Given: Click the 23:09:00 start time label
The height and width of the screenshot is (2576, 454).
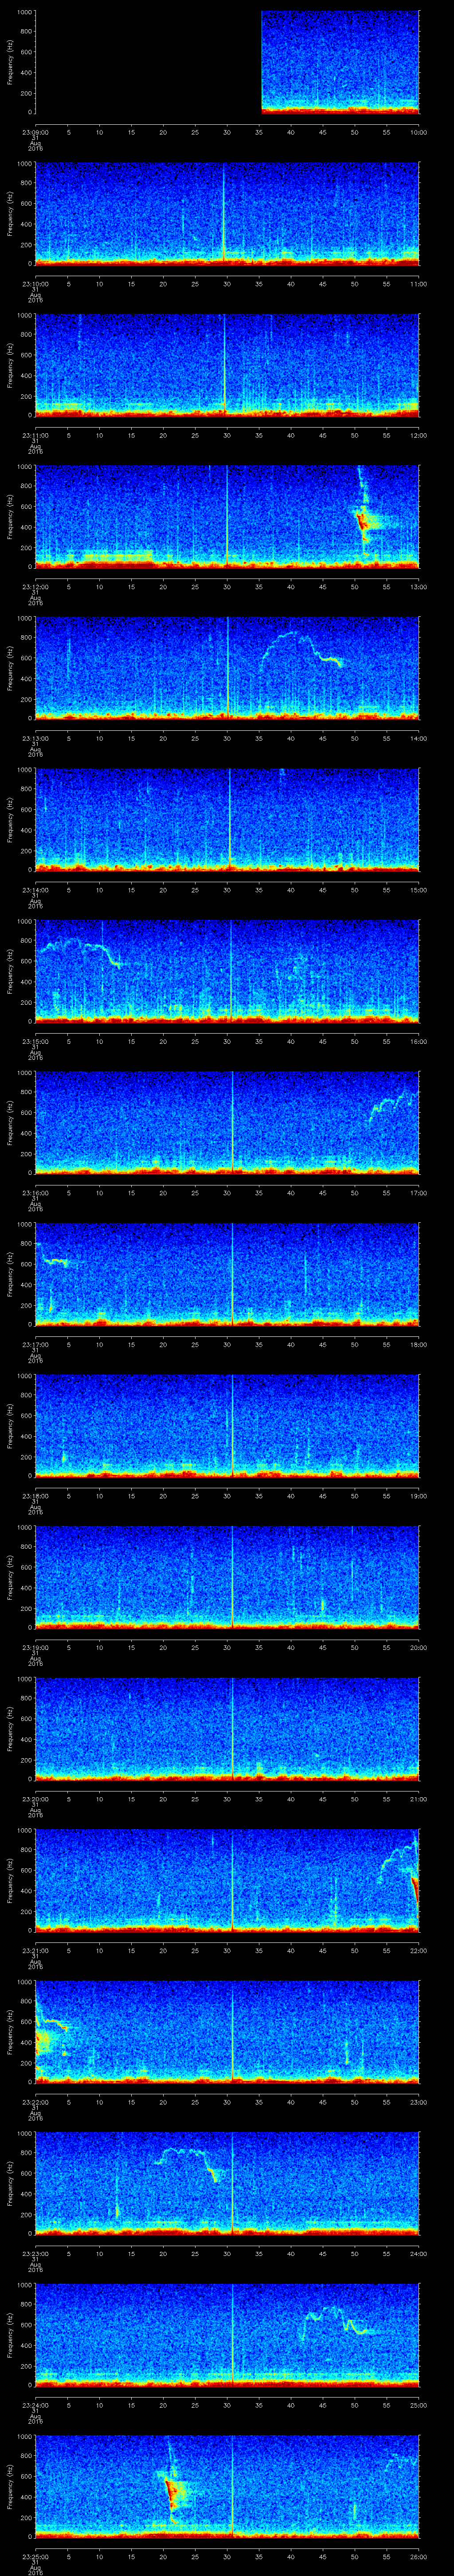Looking at the screenshot, I should [x=35, y=132].
